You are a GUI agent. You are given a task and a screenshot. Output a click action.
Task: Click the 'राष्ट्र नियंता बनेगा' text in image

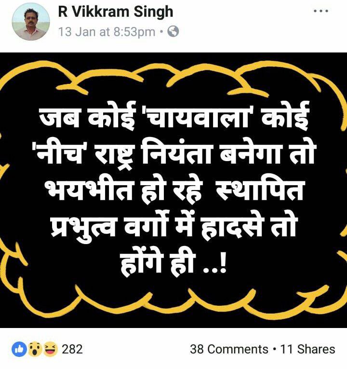click(184, 154)
